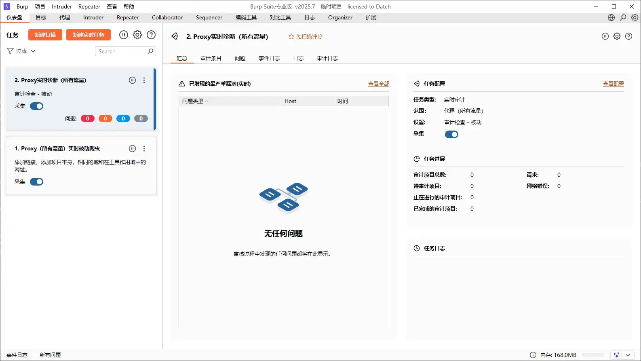Image resolution: width=641 pixels, height=361 pixels.
Task: Click the audit task icon beside the details title
Action: (x=175, y=36)
